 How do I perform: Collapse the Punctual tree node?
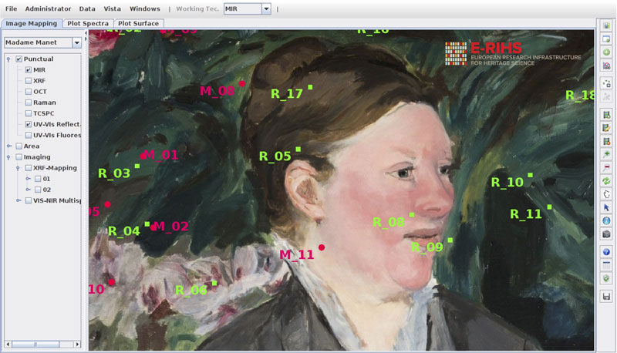[x=8, y=59]
